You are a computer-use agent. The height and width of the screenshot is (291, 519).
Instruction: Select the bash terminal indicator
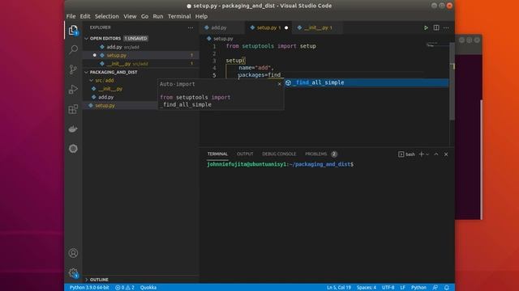[406, 154]
